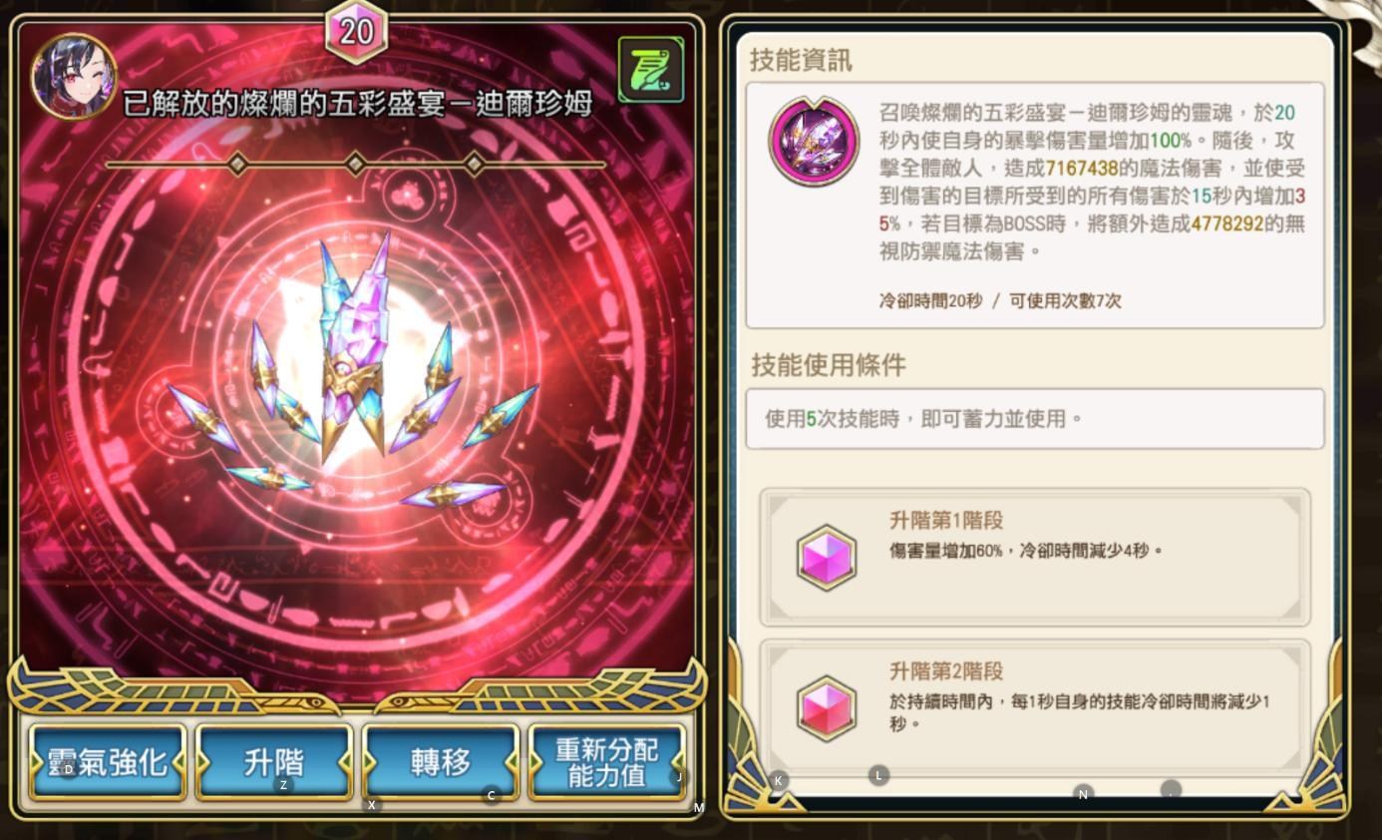Viewport: 1382px width, 840px height.
Task: Click the 升階第1階段 purple gem icon
Action: point(827,558)
